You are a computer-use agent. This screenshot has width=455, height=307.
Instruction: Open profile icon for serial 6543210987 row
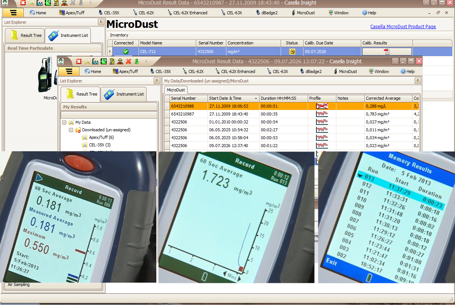pos(322,114)
